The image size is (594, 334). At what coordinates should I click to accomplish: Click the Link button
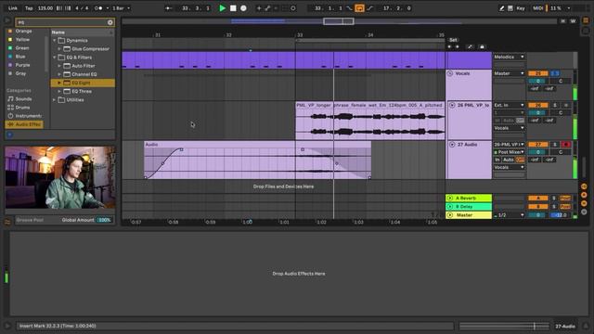point(13,8)
